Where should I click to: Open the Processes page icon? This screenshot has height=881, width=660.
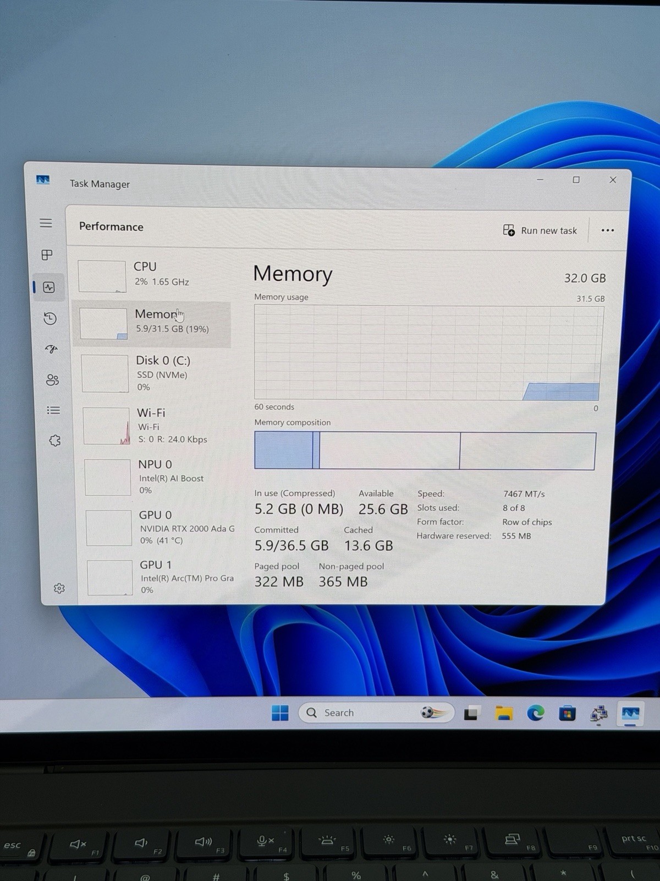click(x=47, y=255)
